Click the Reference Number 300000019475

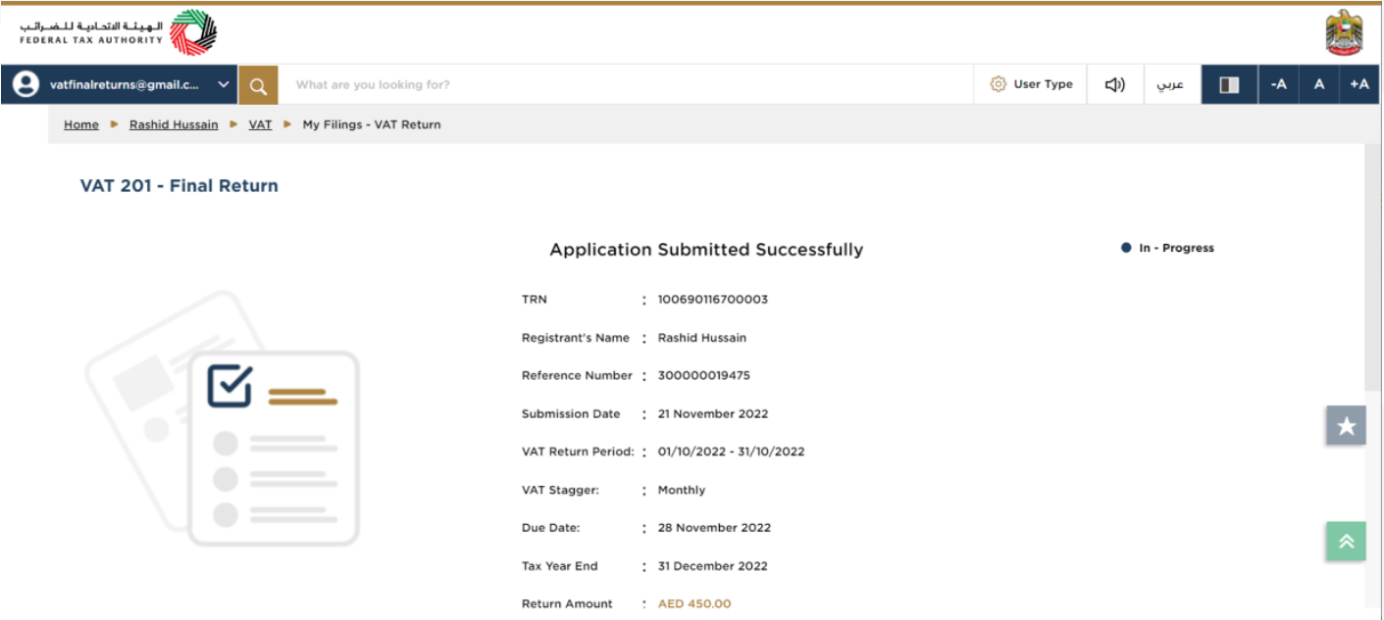(x=704, y=375)
